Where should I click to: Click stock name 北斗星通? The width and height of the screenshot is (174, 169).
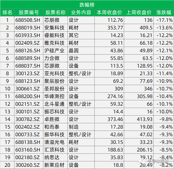(x=54, y=104)
